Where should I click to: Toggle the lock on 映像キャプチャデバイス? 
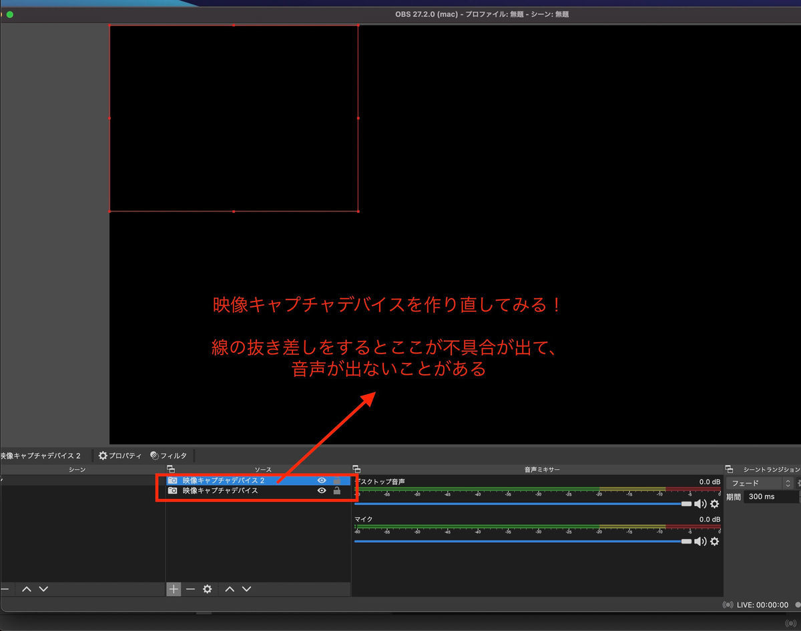click(x=337, y=490)
